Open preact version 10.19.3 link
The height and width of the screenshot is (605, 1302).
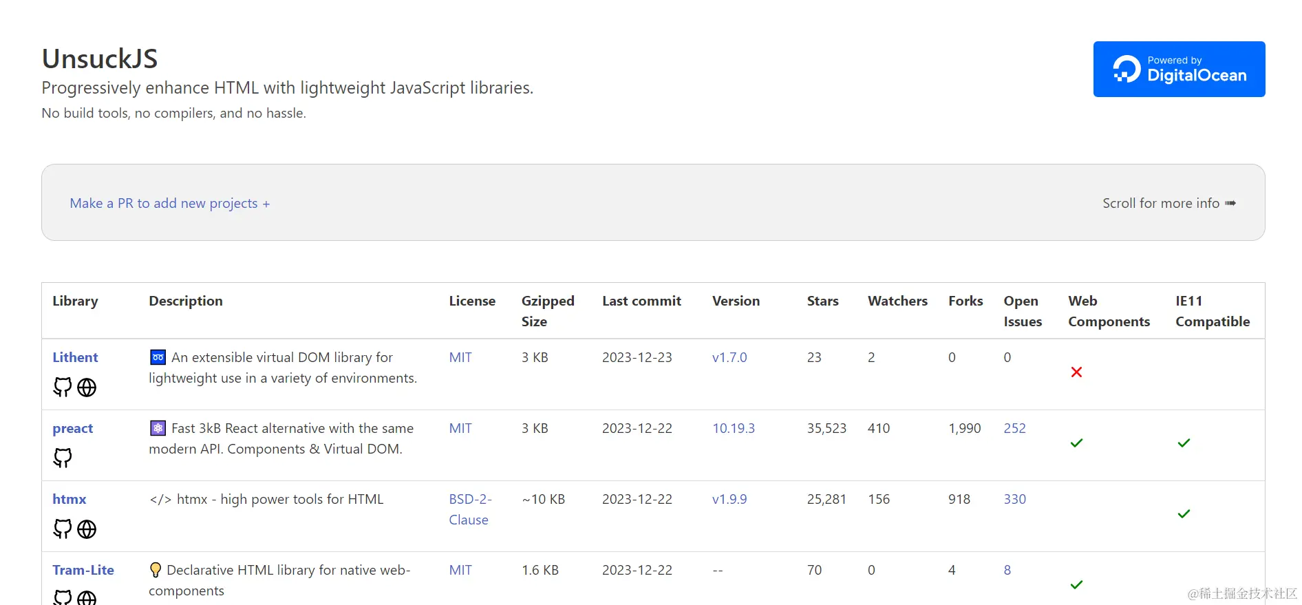(x=734, y=428)
